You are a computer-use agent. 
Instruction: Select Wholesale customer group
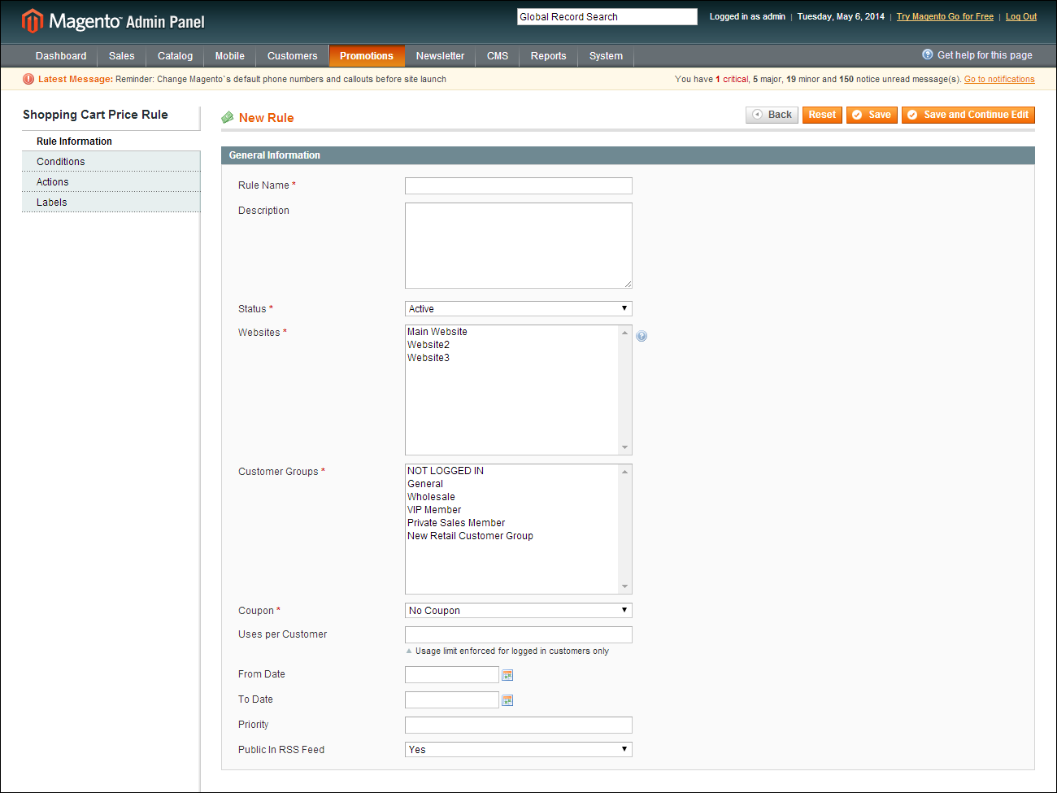pyautogui.click(x=512, y=497)
